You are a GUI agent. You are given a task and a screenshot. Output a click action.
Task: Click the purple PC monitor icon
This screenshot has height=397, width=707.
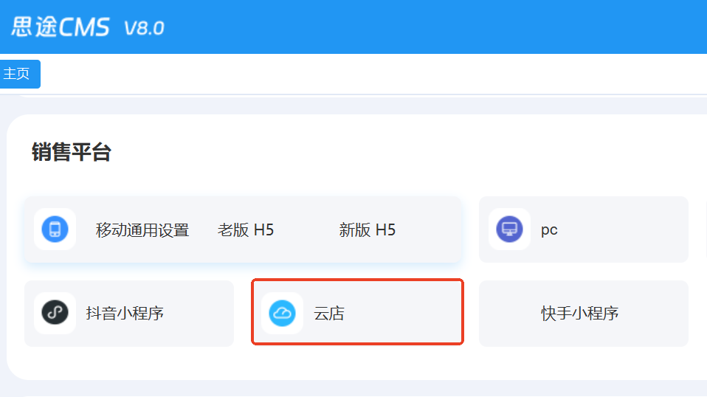[x=509, y=229]
